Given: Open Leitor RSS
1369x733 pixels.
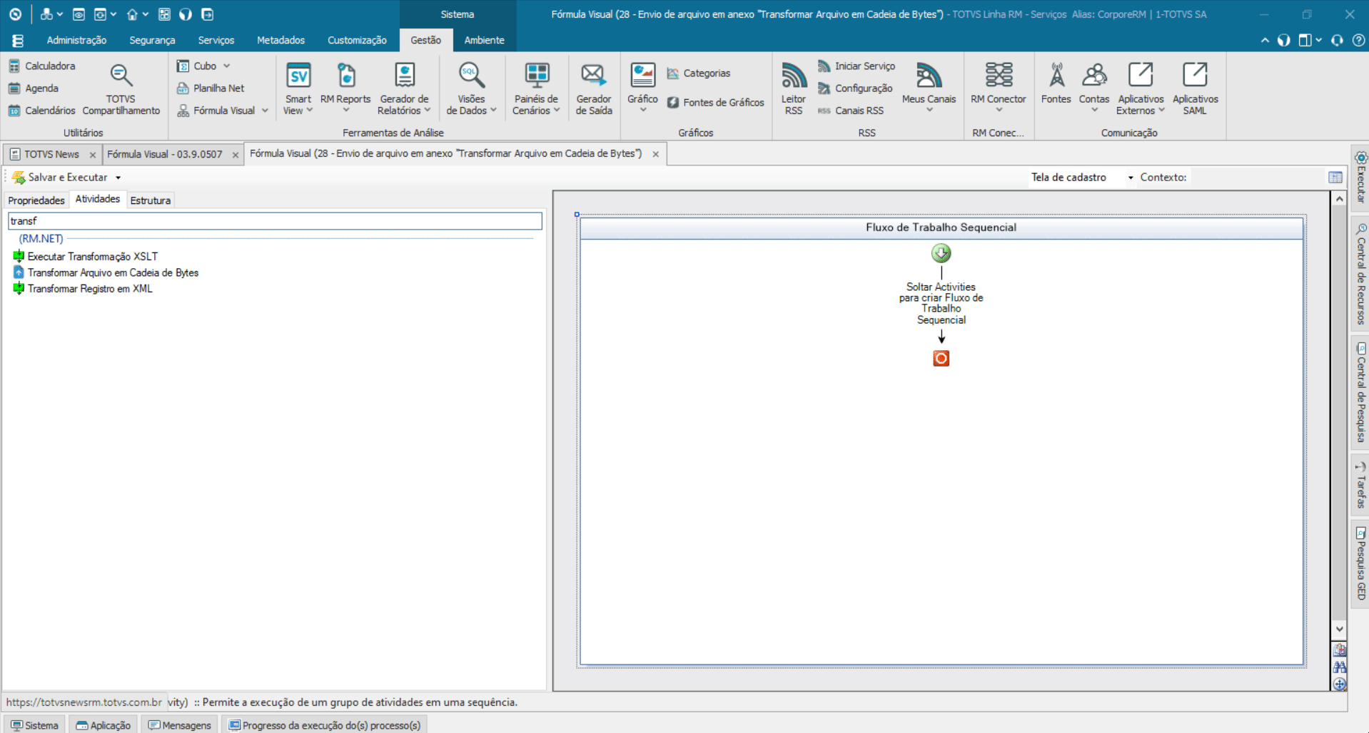Looking at the screenshot, I should point(794,89).
